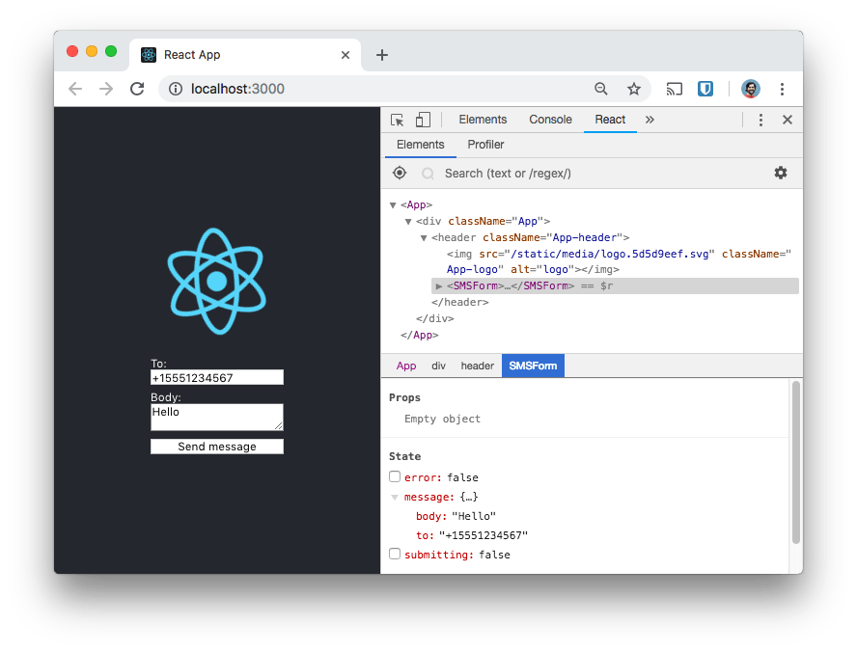This screenshot has width=857, height=651.
Task: Open React DevTools settings gear
Action: (x=781, y=173)
